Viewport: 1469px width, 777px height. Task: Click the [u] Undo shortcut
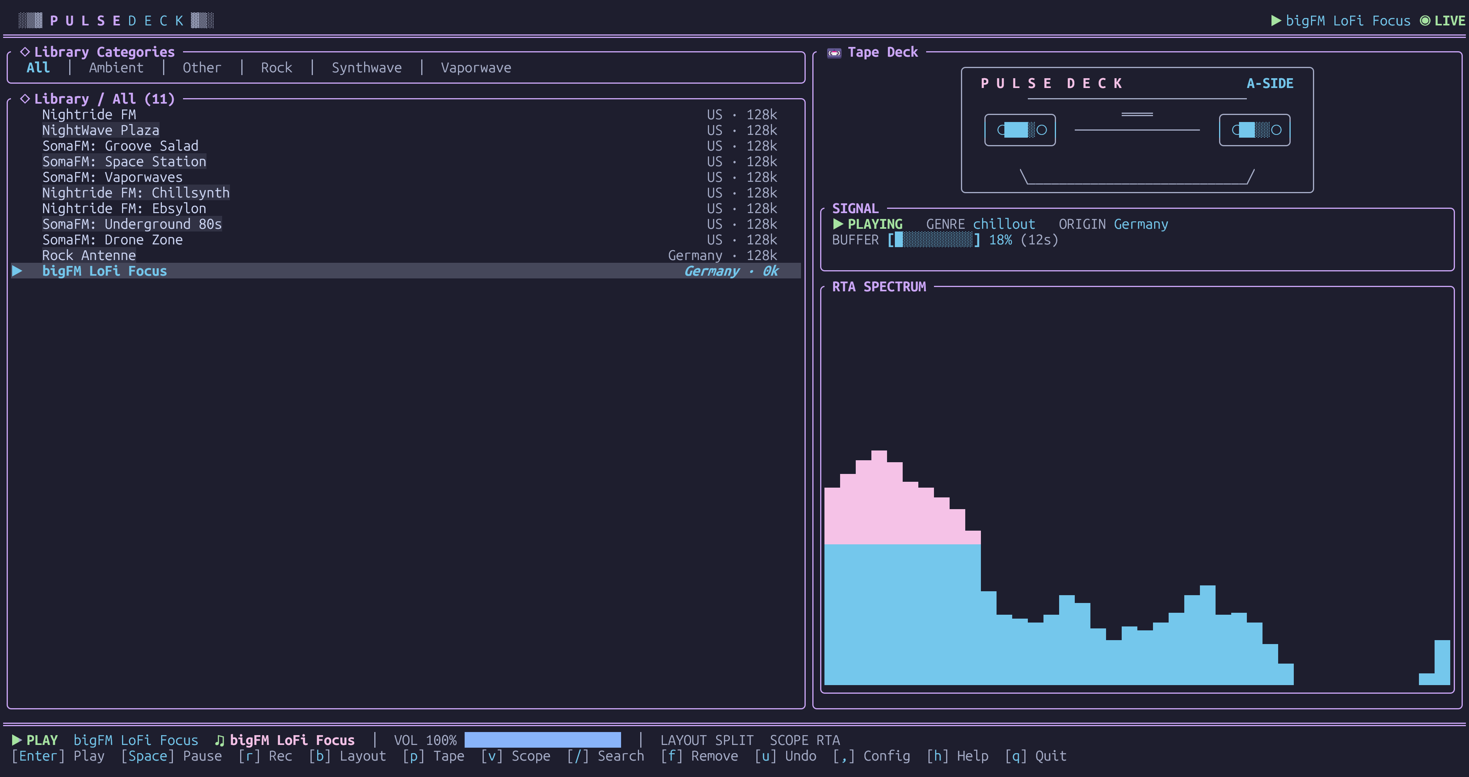[785, 756]
